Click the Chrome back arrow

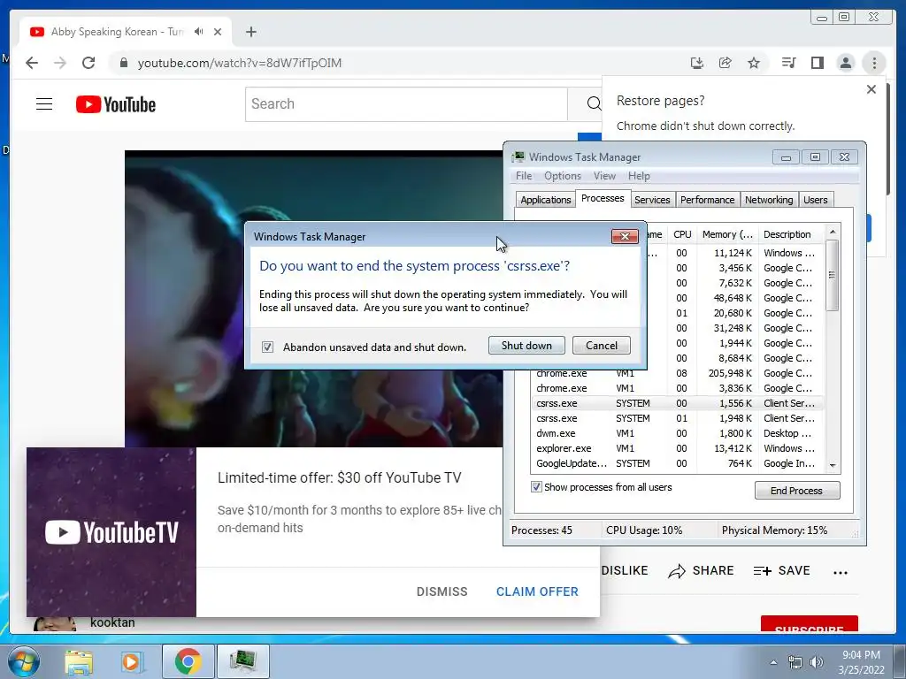(x=32, y=63)
